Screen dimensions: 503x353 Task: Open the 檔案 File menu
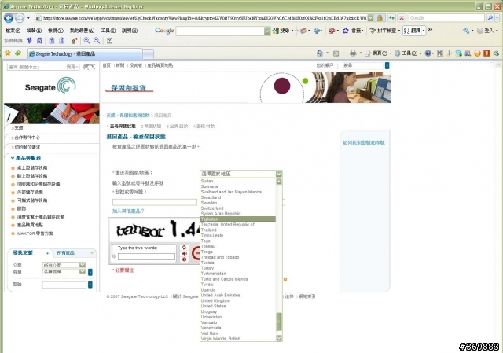coord(13,31)
